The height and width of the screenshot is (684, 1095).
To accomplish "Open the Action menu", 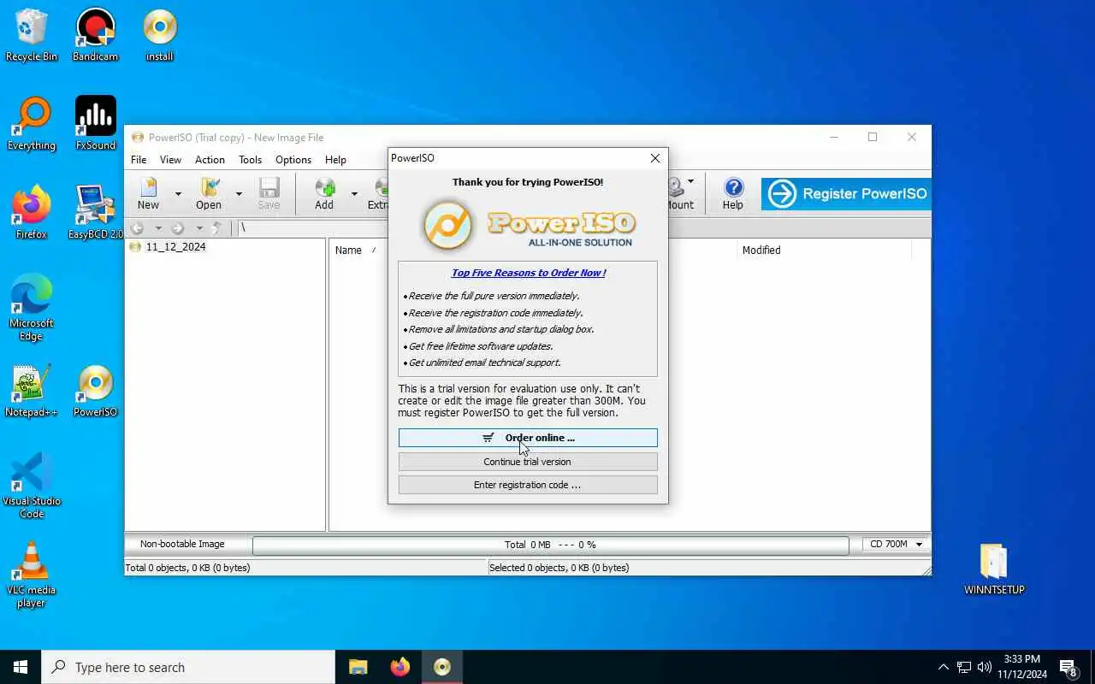I will pos(210,160).
